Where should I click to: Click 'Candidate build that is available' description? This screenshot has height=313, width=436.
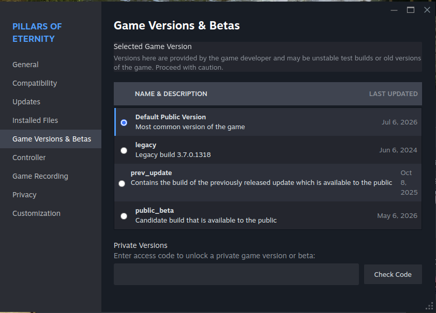click(x=206, y=220)
